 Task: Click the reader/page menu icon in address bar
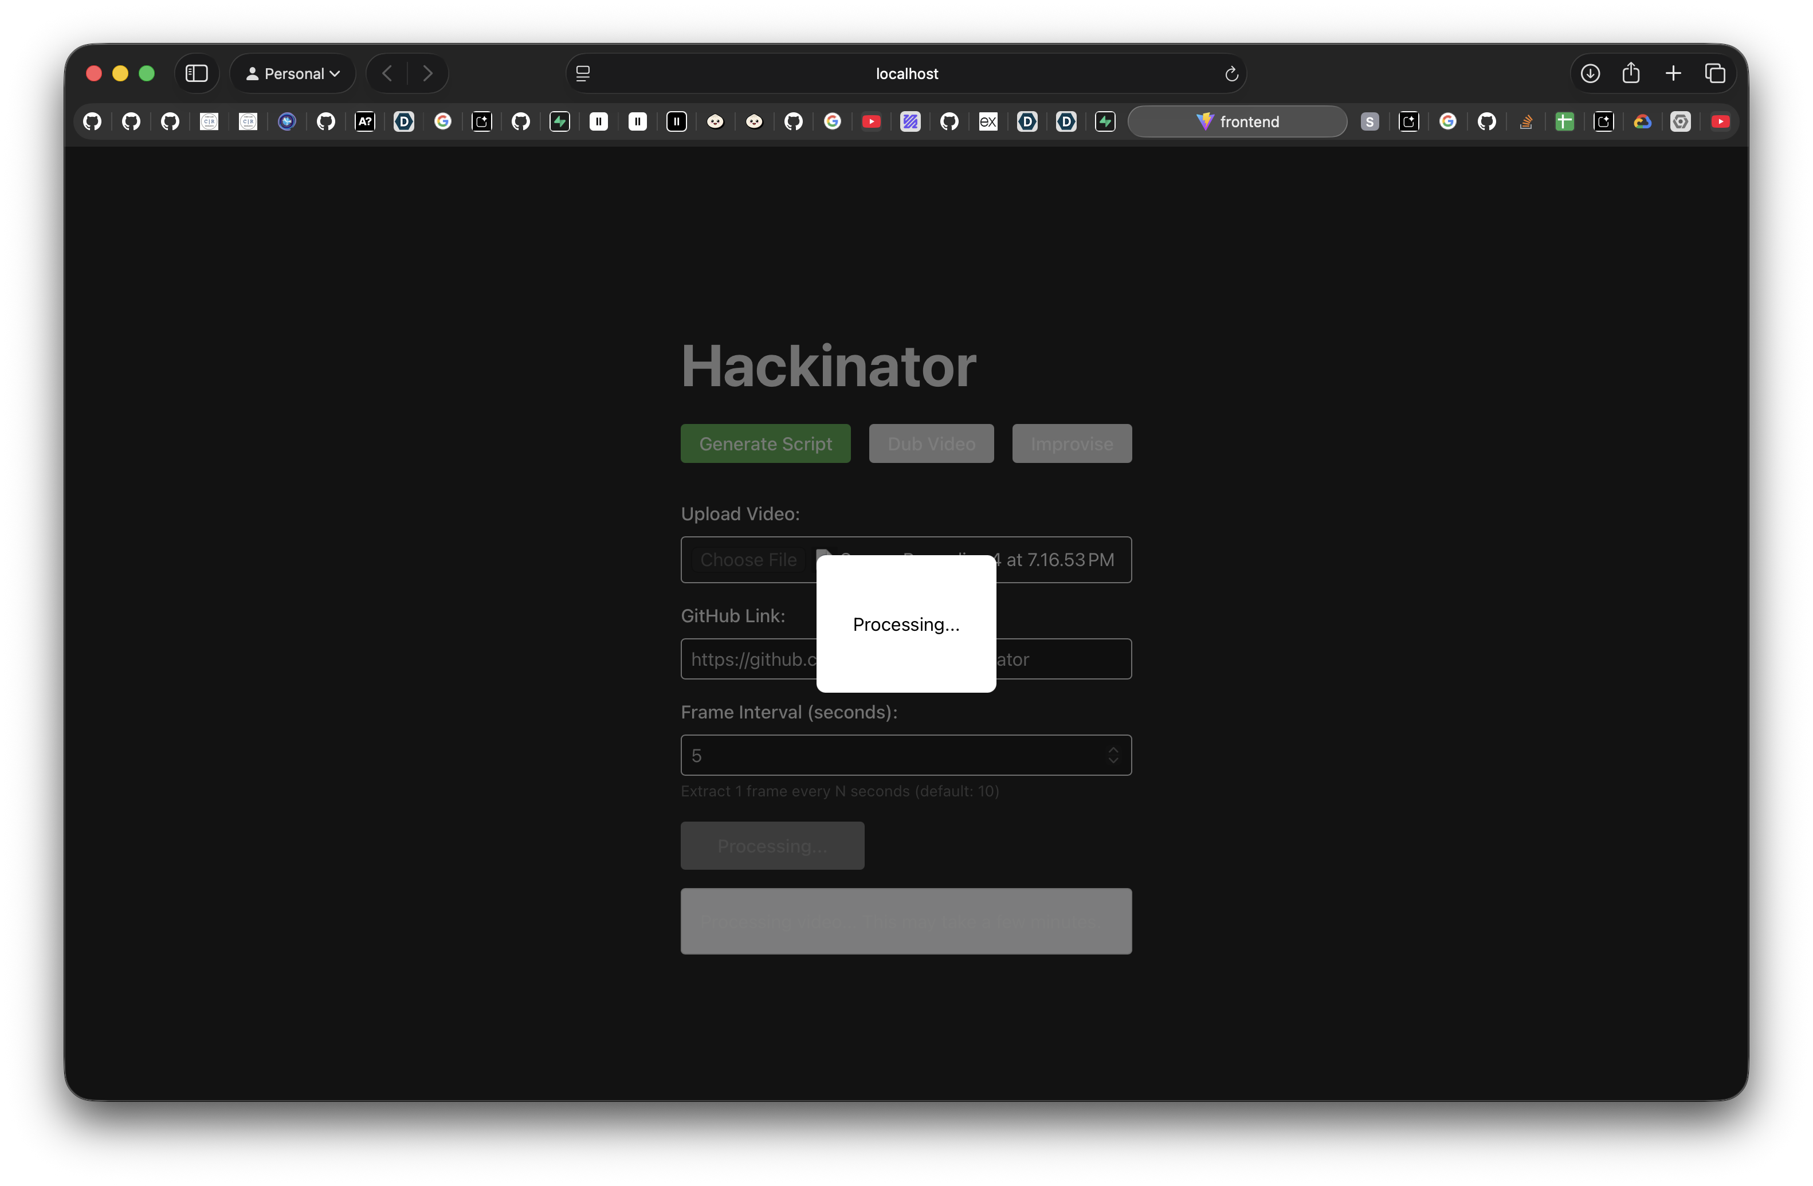coord(583,73)
